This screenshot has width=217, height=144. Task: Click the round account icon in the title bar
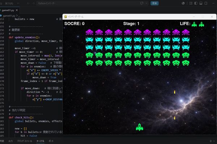point(183,3)
